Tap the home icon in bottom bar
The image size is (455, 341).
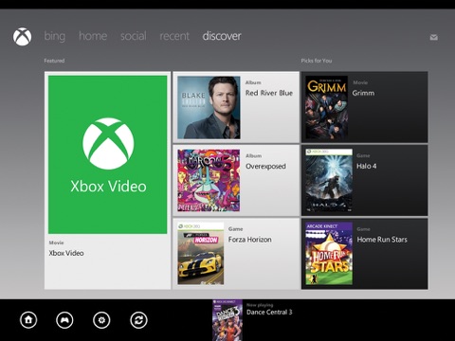(28, 320)
